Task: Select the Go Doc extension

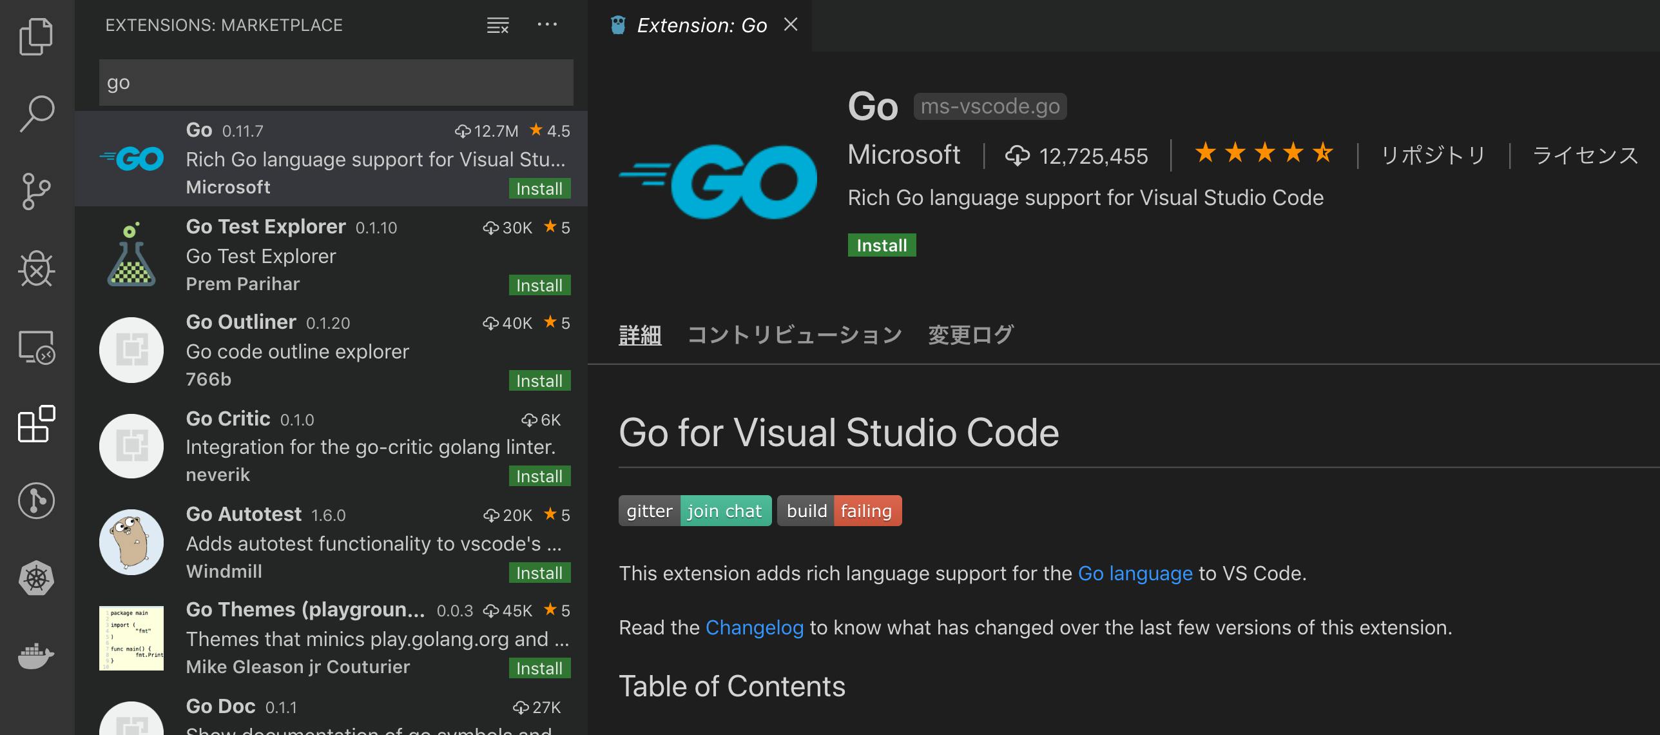Action: point(331,711)
